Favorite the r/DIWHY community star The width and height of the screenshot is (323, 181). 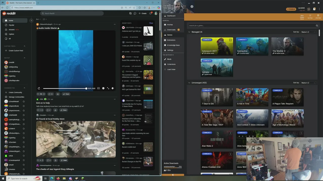click(24, 129)
